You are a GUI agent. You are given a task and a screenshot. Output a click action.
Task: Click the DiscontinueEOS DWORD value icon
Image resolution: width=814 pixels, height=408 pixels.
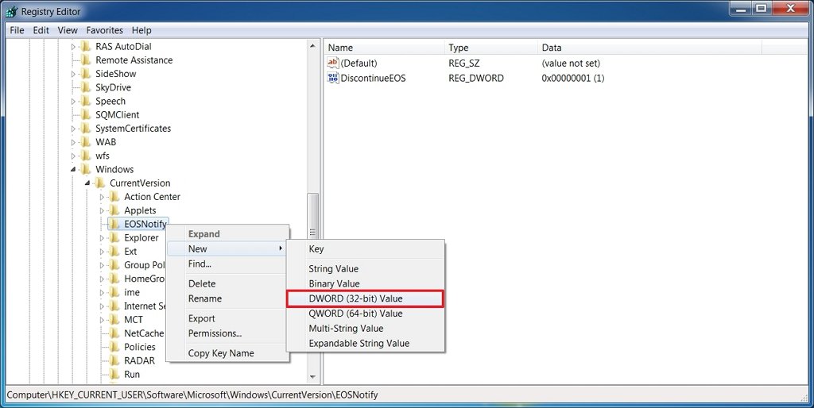(x=333, y=78)
